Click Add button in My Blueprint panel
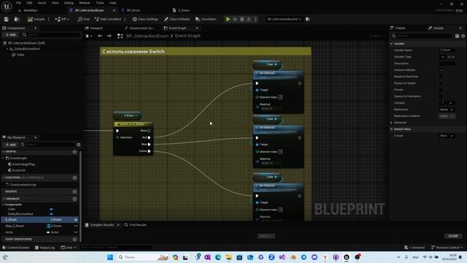 click(10, 145)
